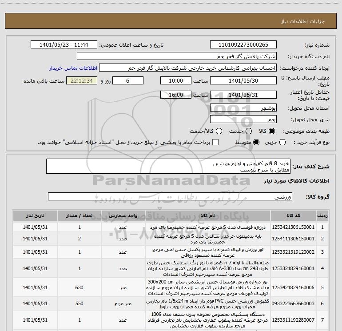Click product code 1253311192280007

(293, 320)
